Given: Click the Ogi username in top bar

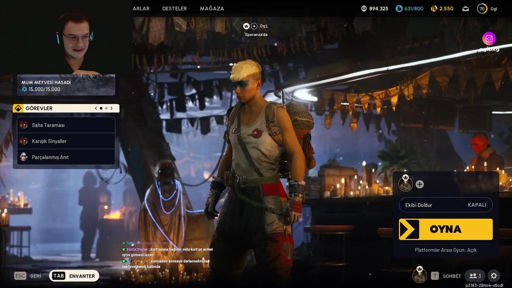Looking at the screenshot, I should [x=494, y=9].
